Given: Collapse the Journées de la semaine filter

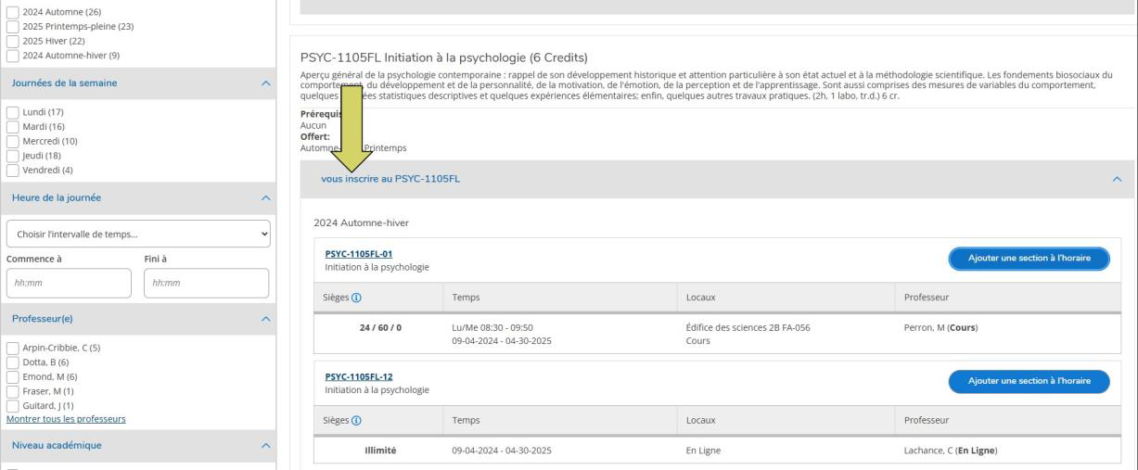Looking at the screenshot, I should tap(267, 83).
